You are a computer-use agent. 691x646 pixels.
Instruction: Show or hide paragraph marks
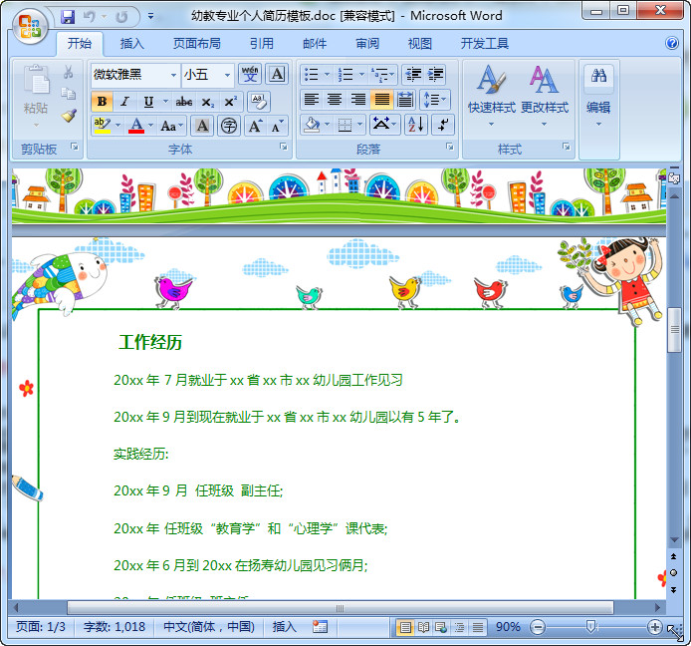pos(442,125)
